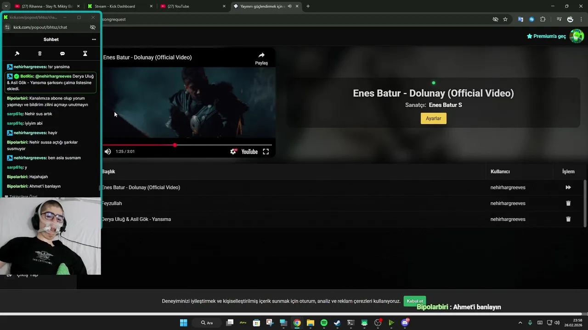Open the YouTube player settings gear
This screenshot has height=330, width=588.
click(x=233, y=152)
